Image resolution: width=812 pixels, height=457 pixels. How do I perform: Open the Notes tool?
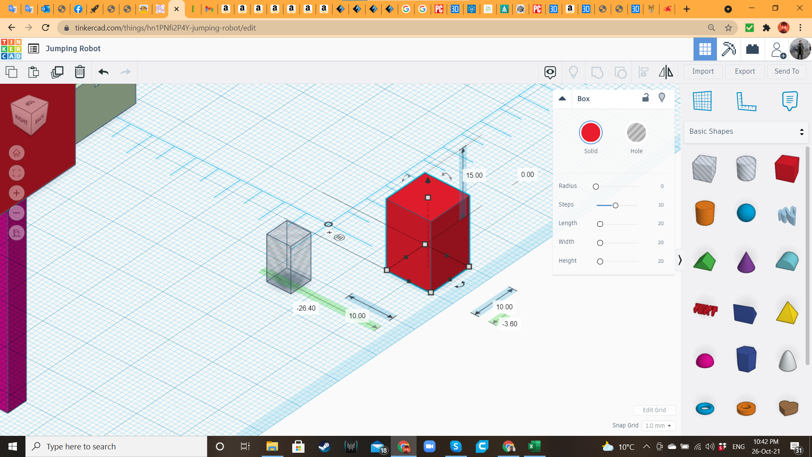[790, 101]
